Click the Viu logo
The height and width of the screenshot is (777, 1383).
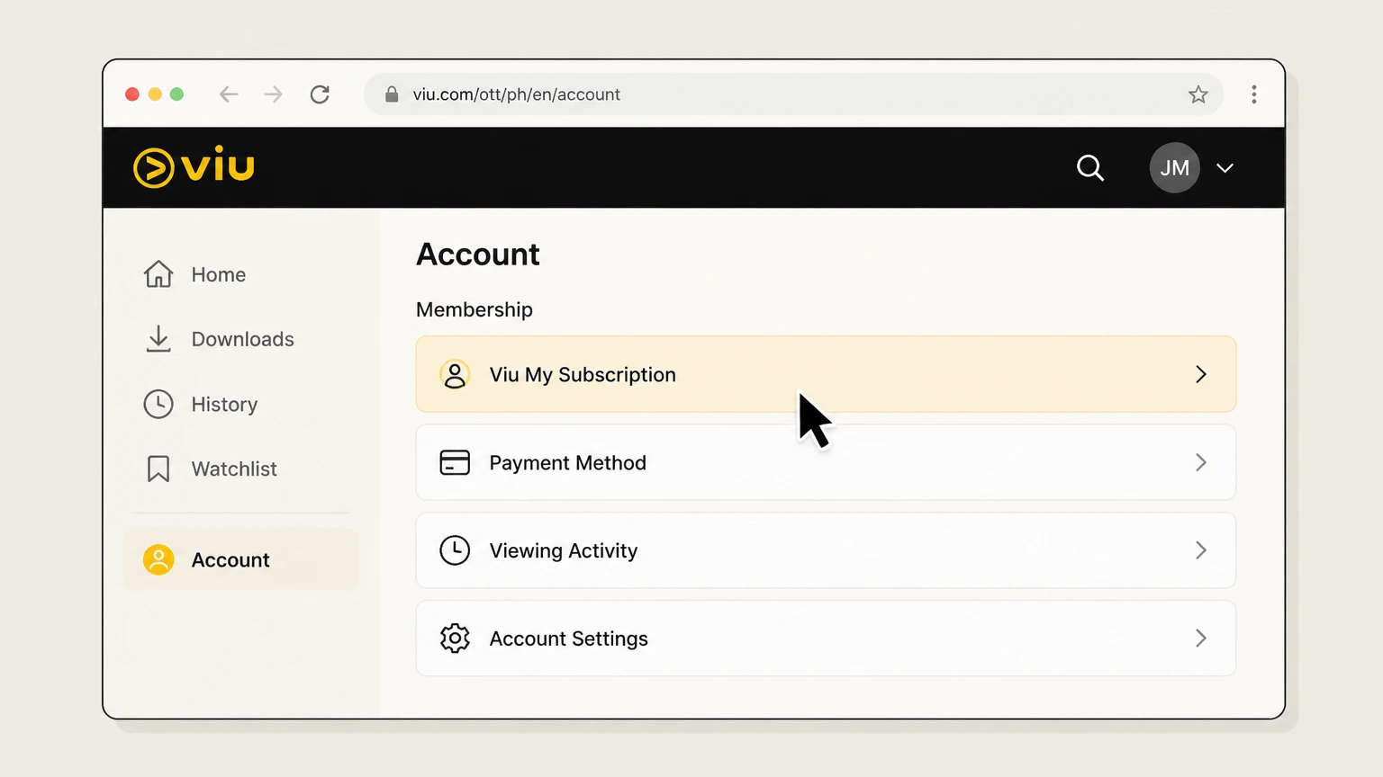point(194,167)
